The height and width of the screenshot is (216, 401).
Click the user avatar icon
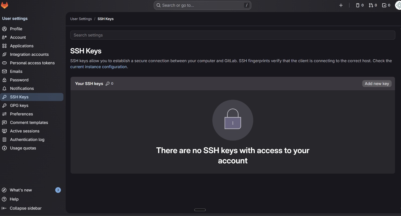(398, 5)
